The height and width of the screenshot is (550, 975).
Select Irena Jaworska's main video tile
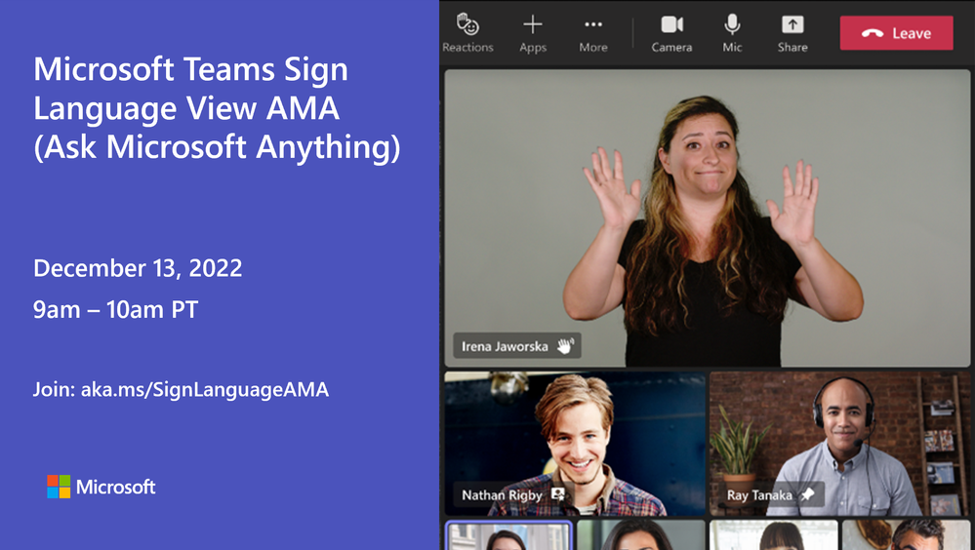coord(707,217)
